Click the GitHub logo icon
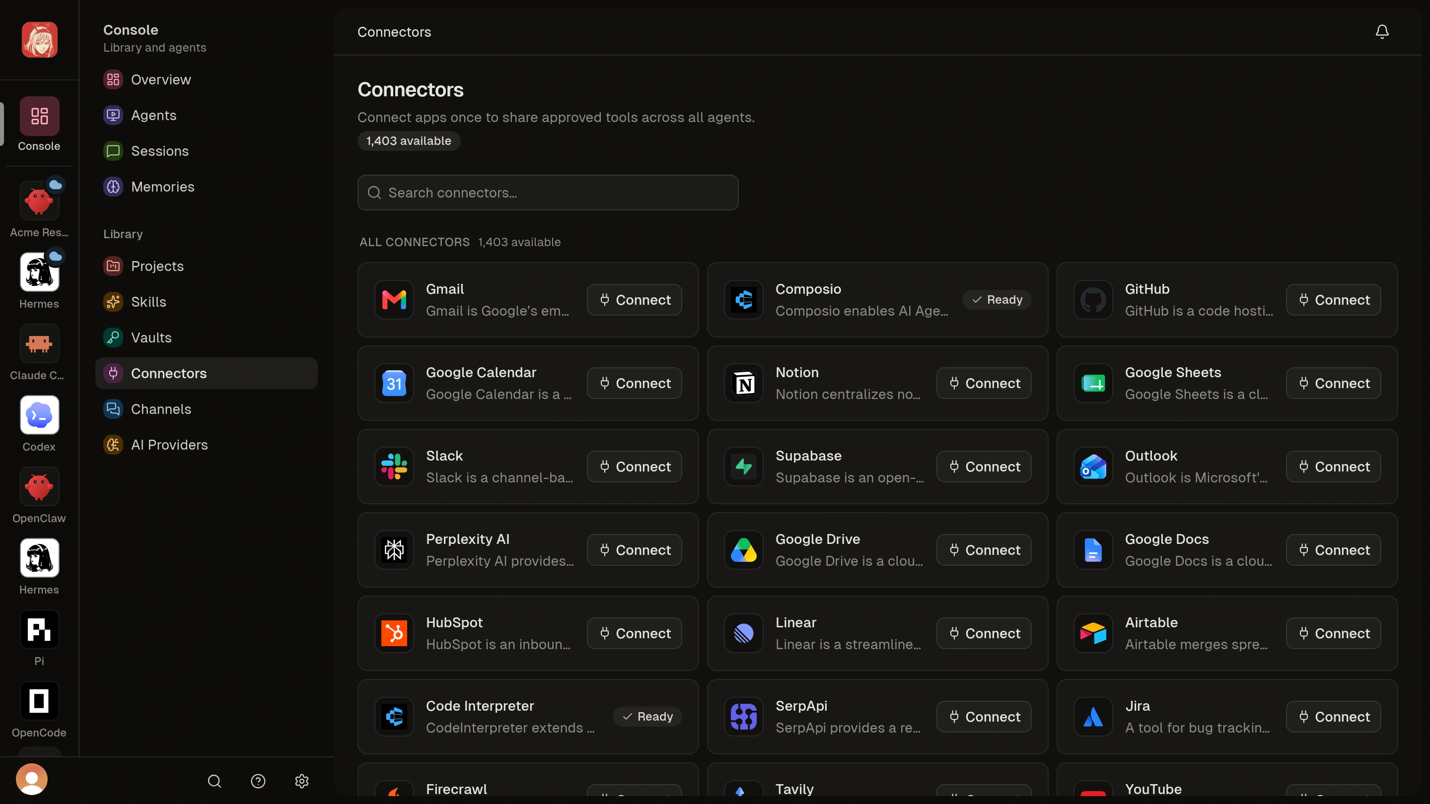 click(x=1093, y=300)
